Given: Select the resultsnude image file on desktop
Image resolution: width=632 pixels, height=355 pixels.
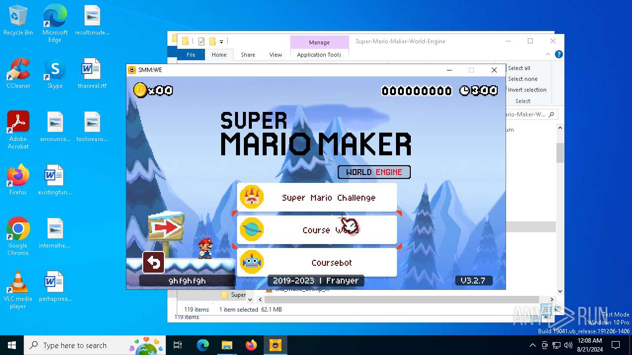Looking at the screenshot, I should [92, 21].
